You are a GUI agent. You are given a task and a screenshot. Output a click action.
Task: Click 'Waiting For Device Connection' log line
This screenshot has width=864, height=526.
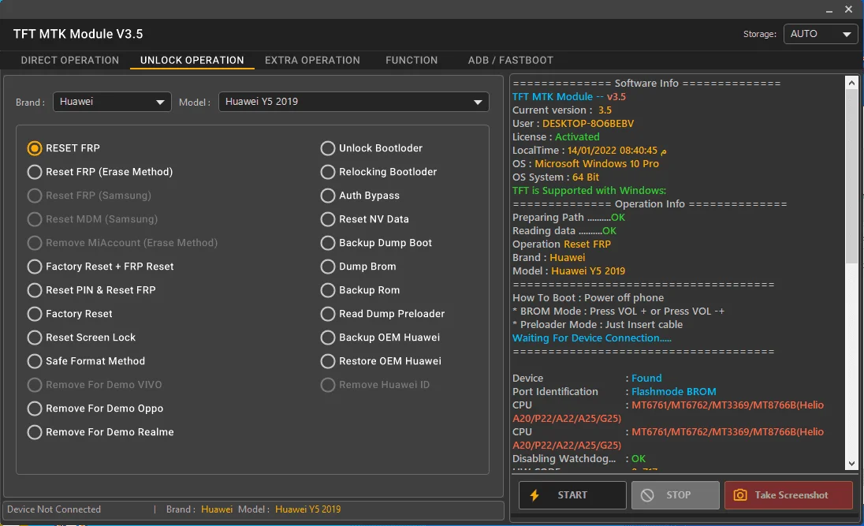pyautogui.click(x=592, y=338)
